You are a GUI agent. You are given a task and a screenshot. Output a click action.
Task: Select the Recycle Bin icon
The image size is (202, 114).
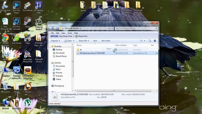point(5,88)
